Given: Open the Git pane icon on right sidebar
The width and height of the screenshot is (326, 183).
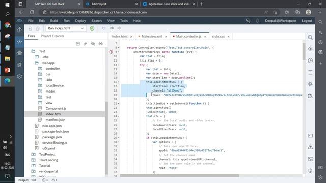Looking at the screenshot, I should 310,49.
